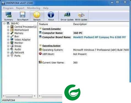The image size is (131, 103).
Task: Click the Monitor icon in tree
Action: 12,43
